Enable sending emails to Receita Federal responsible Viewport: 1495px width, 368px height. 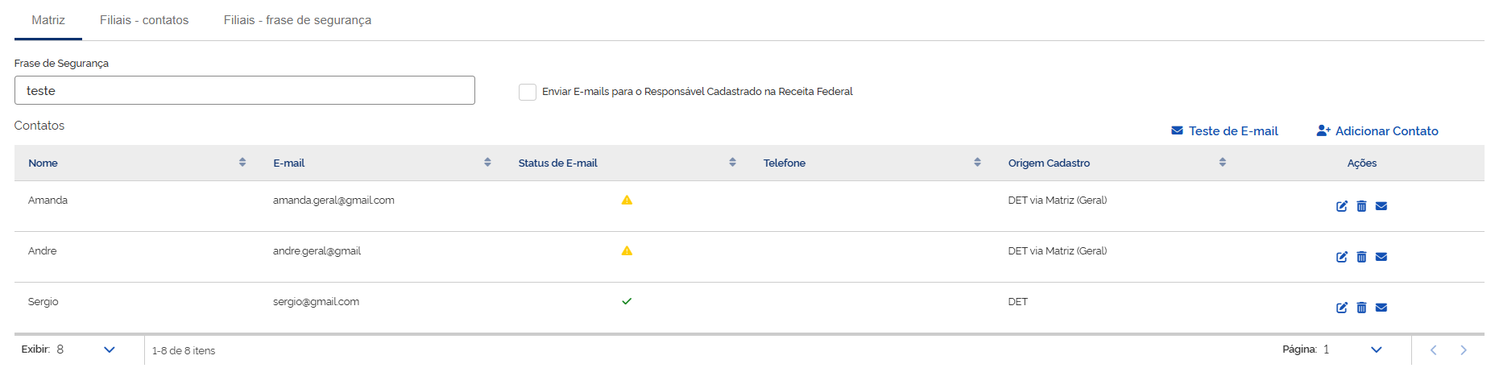(528, 92)
